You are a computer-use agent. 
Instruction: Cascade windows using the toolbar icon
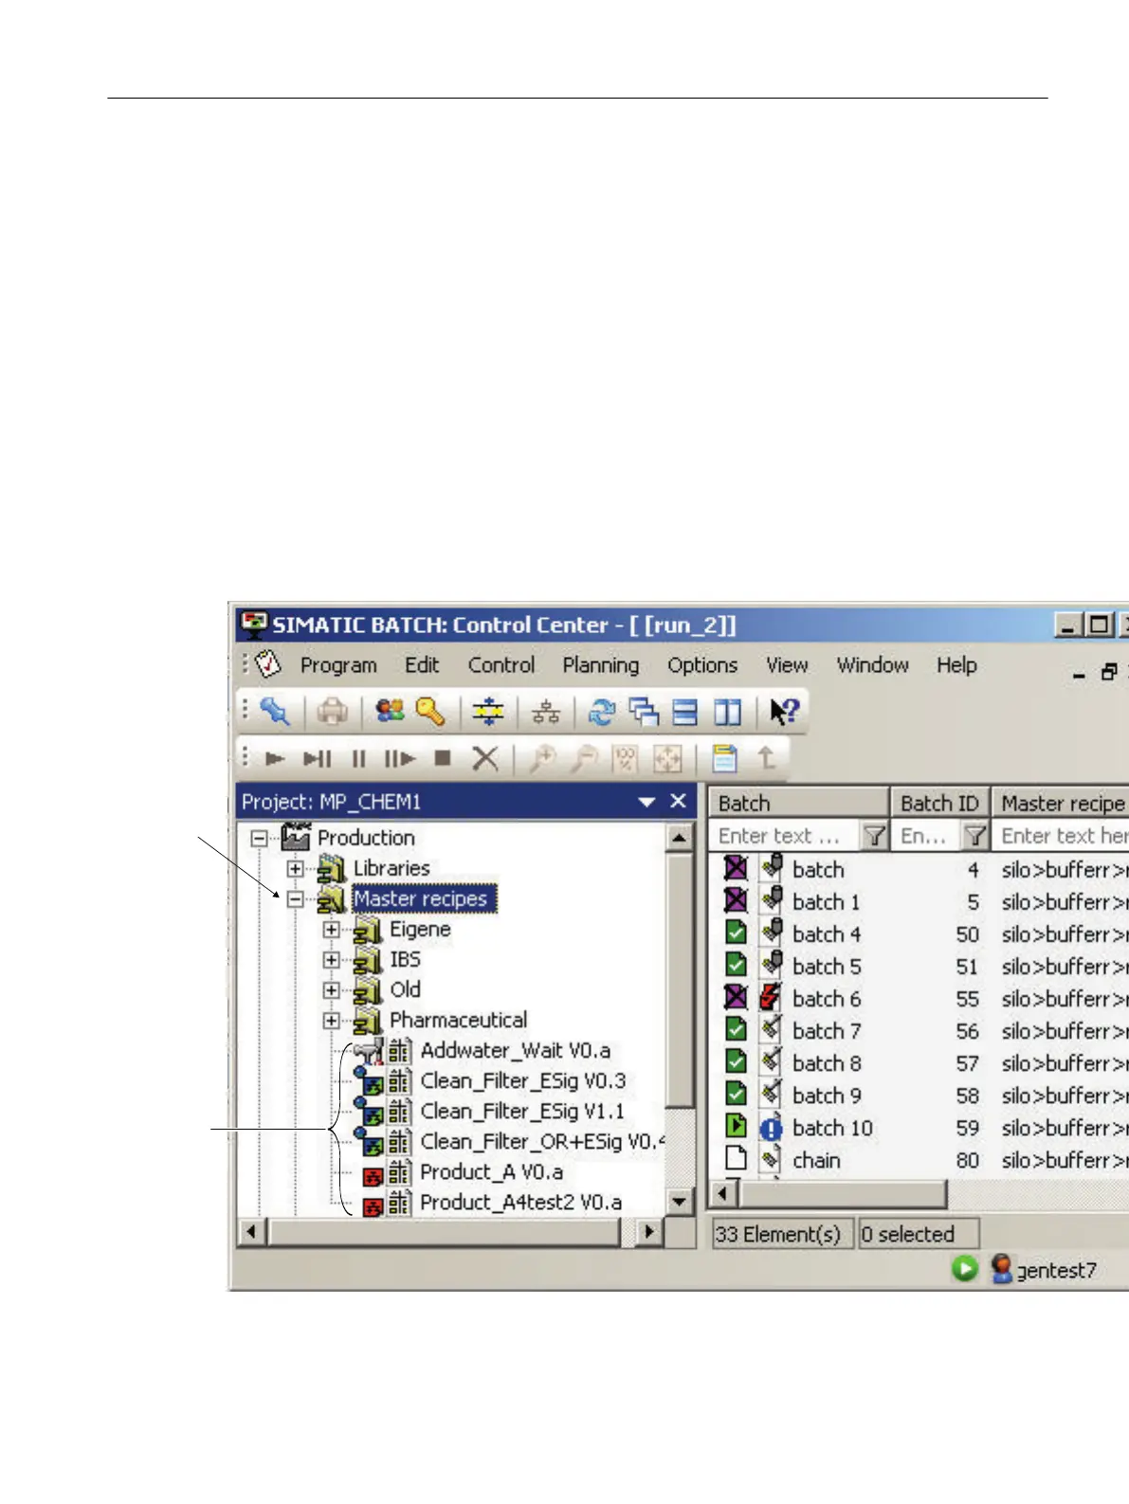click(644, 711)
